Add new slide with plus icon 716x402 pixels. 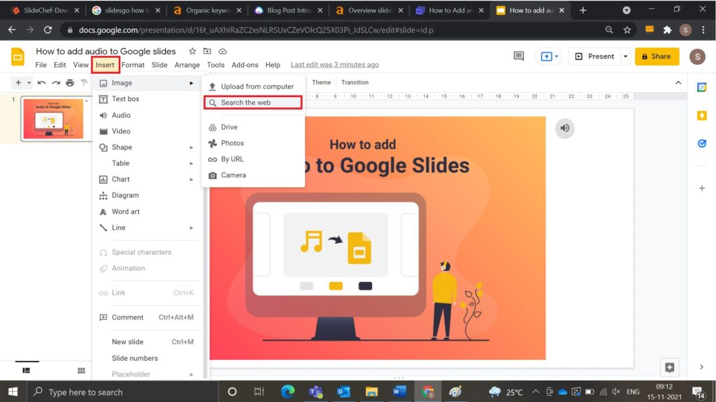(x=18, y=82)
